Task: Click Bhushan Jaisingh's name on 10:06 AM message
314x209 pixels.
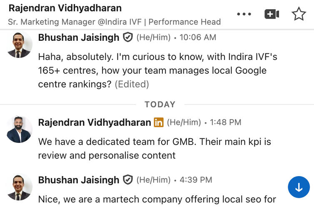Action: pos(79,37)
